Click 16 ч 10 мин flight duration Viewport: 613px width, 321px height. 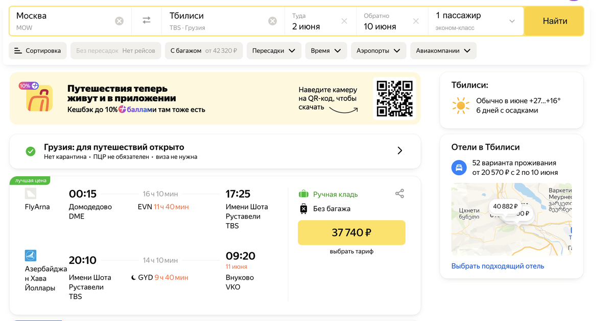160,194
